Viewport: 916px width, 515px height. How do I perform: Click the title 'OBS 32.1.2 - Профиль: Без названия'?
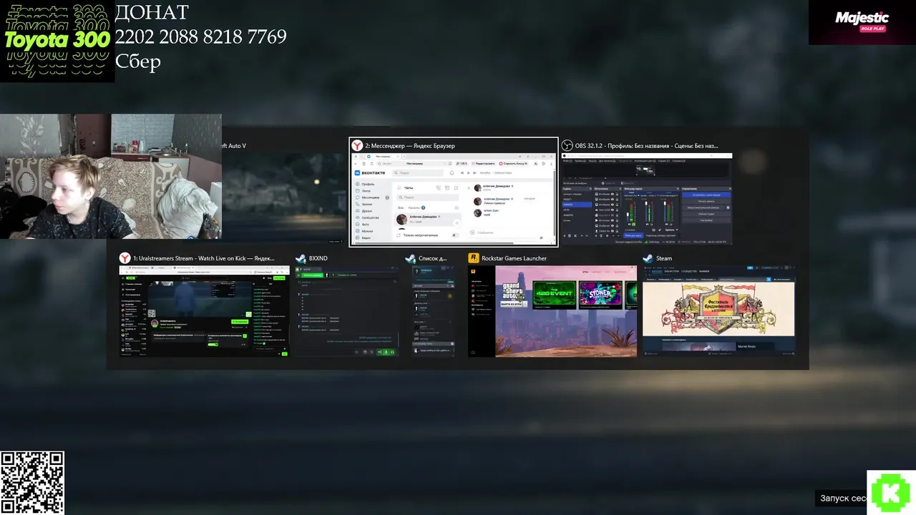[646, 146]
